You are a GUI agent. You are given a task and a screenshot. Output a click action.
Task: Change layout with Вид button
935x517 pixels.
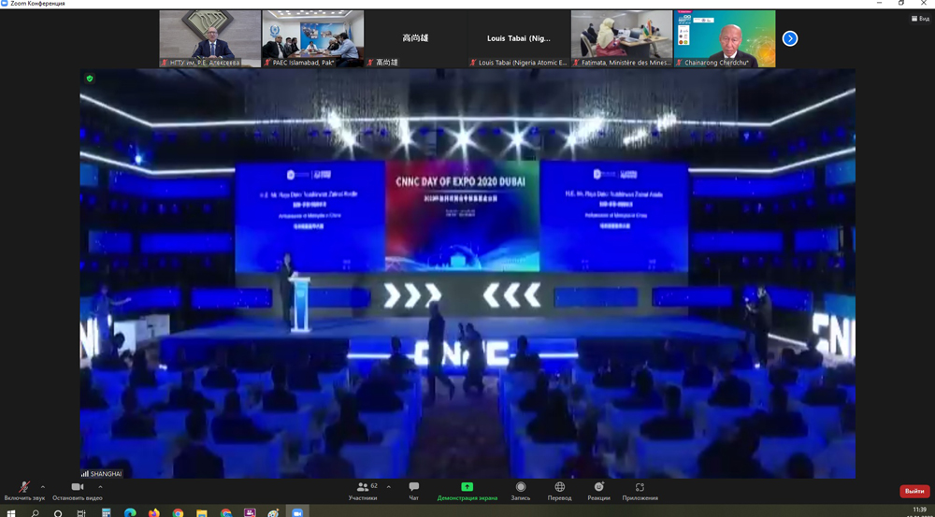coord(920,19)
